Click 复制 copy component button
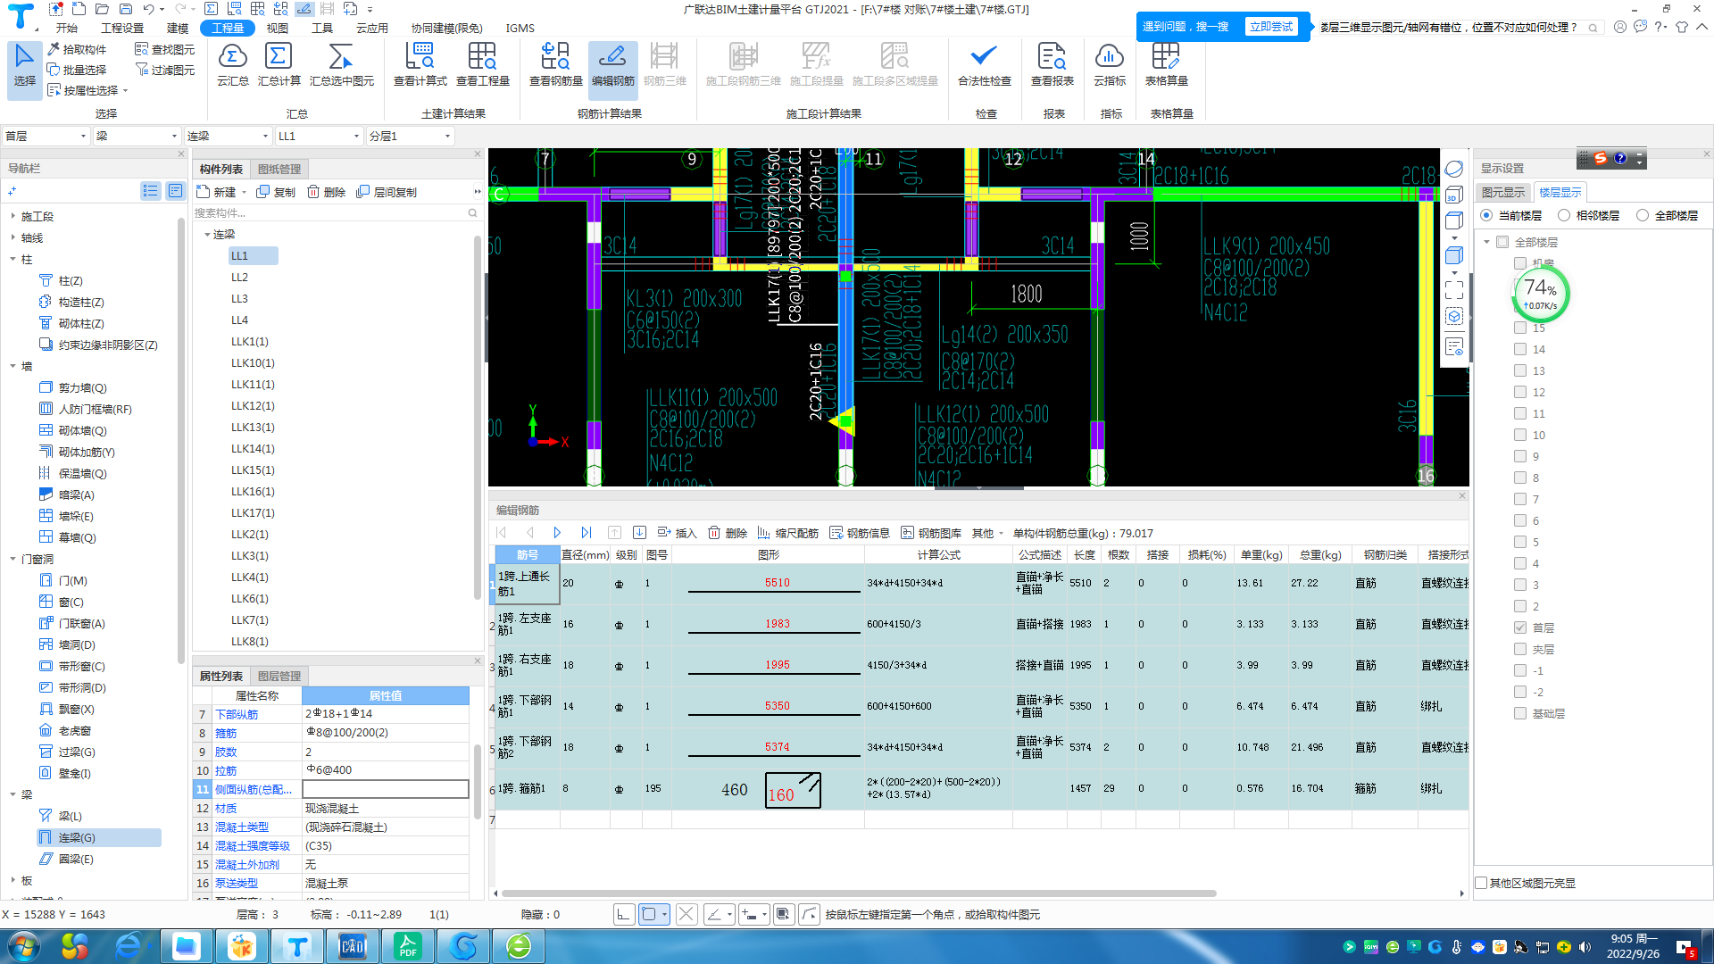Viewport: 1714px width, 964px height. (276, 192)
